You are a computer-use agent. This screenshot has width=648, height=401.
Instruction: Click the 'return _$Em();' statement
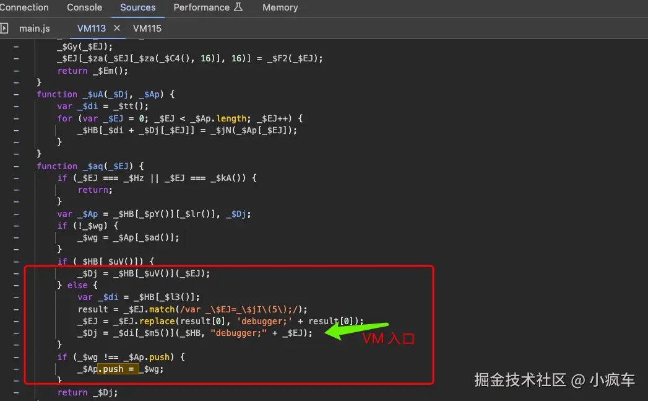click(x=93, y=71)
